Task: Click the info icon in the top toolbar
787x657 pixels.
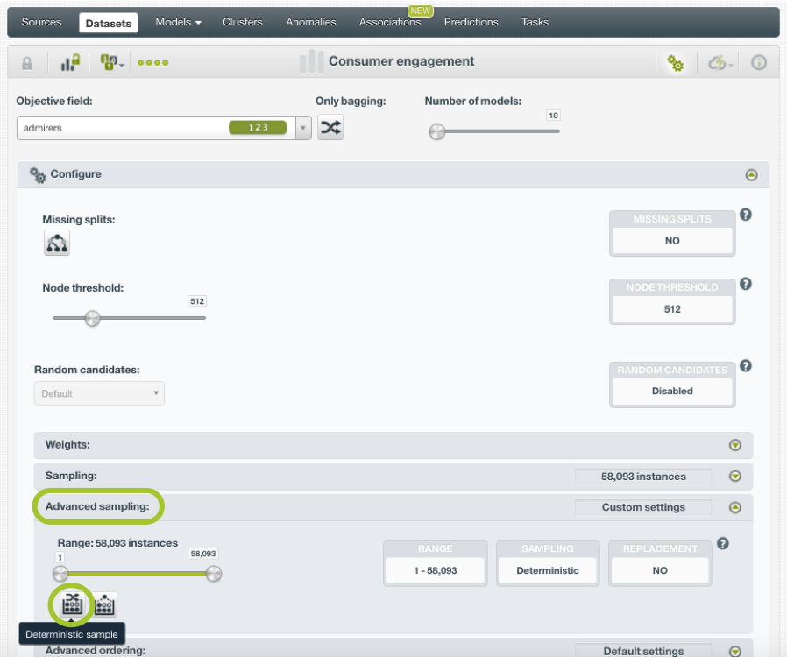Action: click(759, 62)
